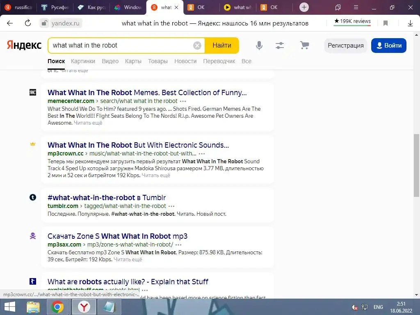Click the tumblr.com green URL
This screenshot has height=315, width=420.
(63, 206)
